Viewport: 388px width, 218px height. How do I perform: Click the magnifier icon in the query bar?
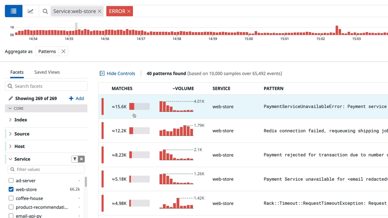click(45, 11)
